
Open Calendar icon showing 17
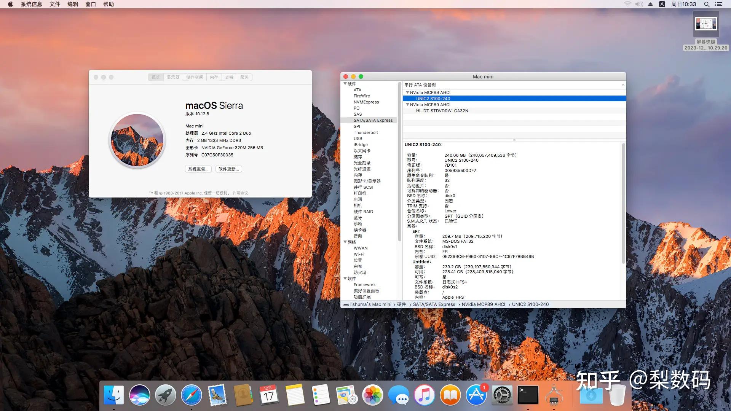click(269, 395)
